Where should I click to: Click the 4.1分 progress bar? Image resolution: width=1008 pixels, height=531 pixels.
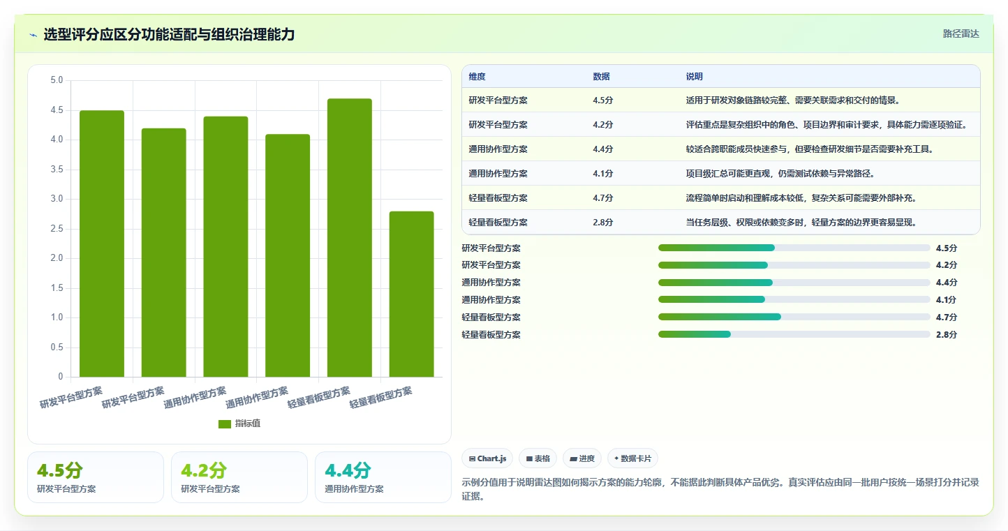tap(794, 300)
